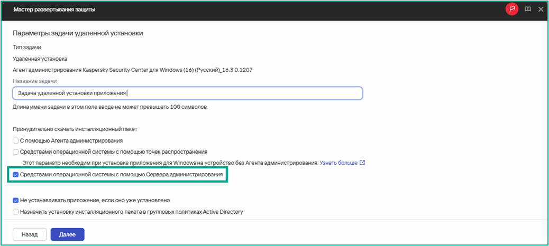Select the Удаленная установка task type text
This screenshot has height=246, width=549.
[x=40, y=59]
